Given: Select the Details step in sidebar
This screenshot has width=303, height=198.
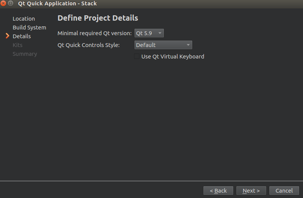Looking at the screenshot, I should pyautogui.click(x=21, y=36).
